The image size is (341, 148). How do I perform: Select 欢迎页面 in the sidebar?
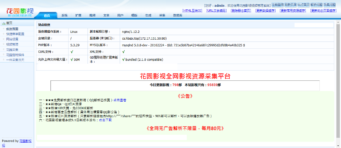[x=12, y=29]
